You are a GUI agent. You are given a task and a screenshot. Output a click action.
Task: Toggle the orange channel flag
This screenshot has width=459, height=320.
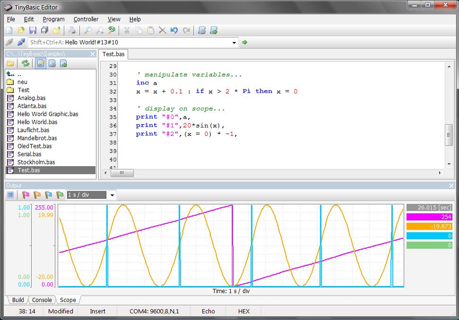37,195
